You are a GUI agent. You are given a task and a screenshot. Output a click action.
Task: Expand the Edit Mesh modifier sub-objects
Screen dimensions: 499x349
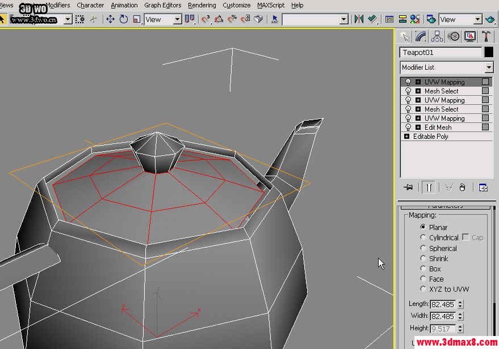click(418, 127)
